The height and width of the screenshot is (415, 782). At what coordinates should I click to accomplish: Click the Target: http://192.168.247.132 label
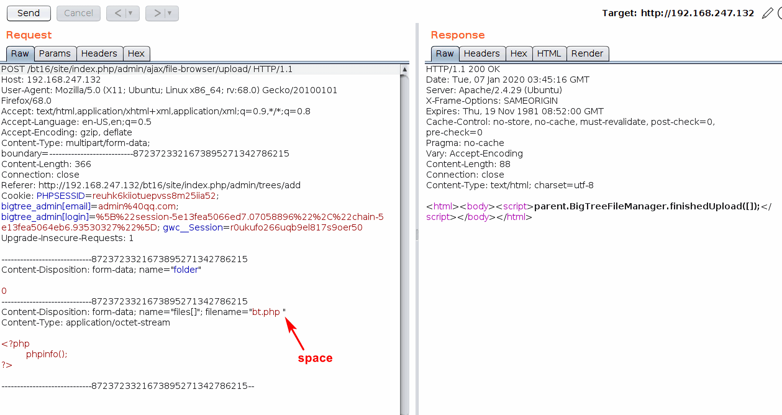[678, 13]
